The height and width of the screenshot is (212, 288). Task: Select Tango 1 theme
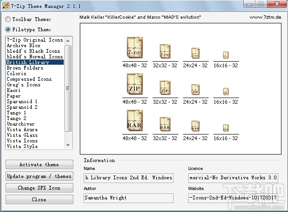coord(35,113)
